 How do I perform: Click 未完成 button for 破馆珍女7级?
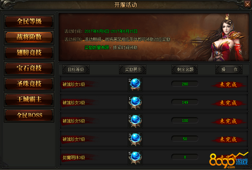click(228, 140)
